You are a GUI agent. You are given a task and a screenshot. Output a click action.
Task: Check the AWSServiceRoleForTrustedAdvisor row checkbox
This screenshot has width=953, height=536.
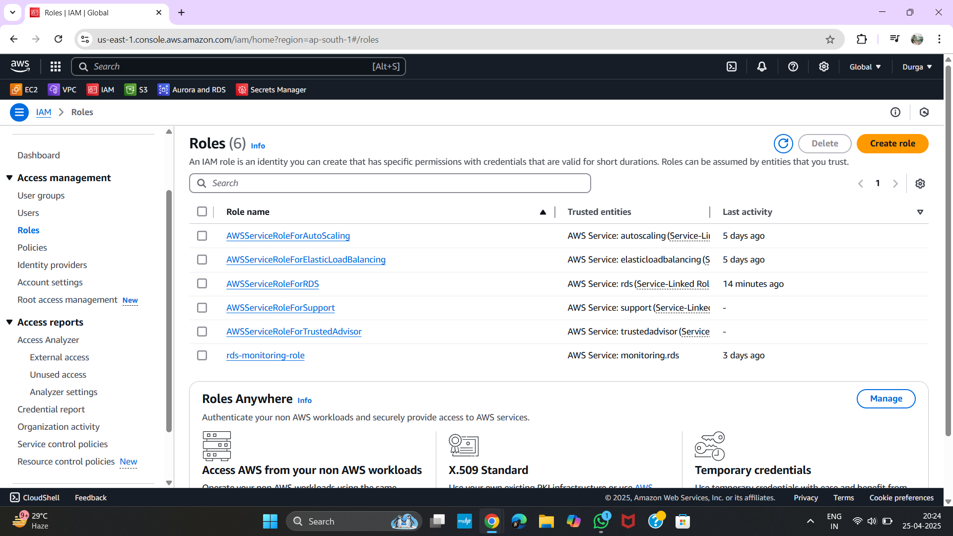[202, 332]
